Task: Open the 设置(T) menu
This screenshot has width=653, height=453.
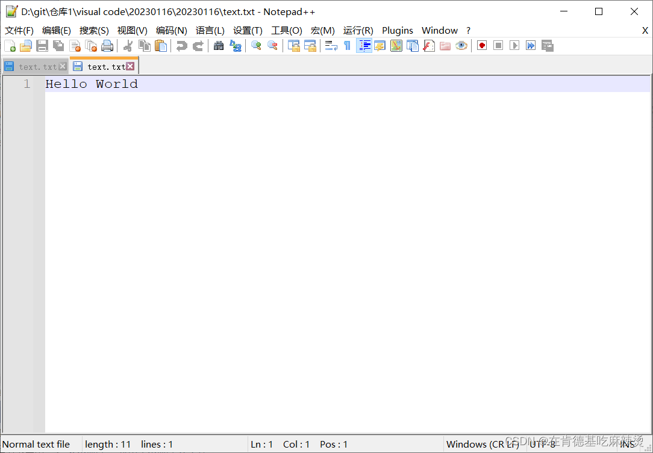Action: click(x=248, y=30)
